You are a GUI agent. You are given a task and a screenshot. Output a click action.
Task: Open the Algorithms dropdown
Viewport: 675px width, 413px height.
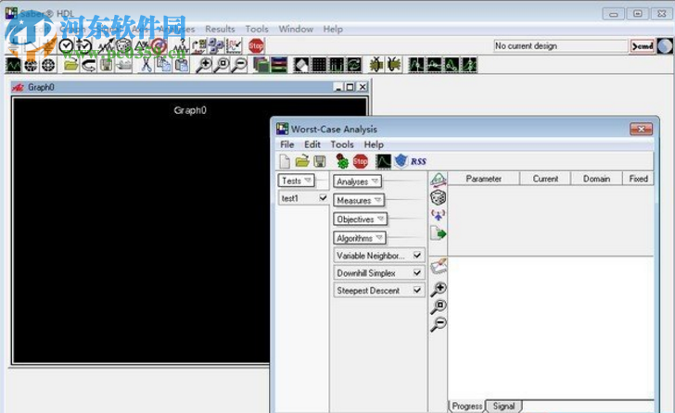coord(360,238)
